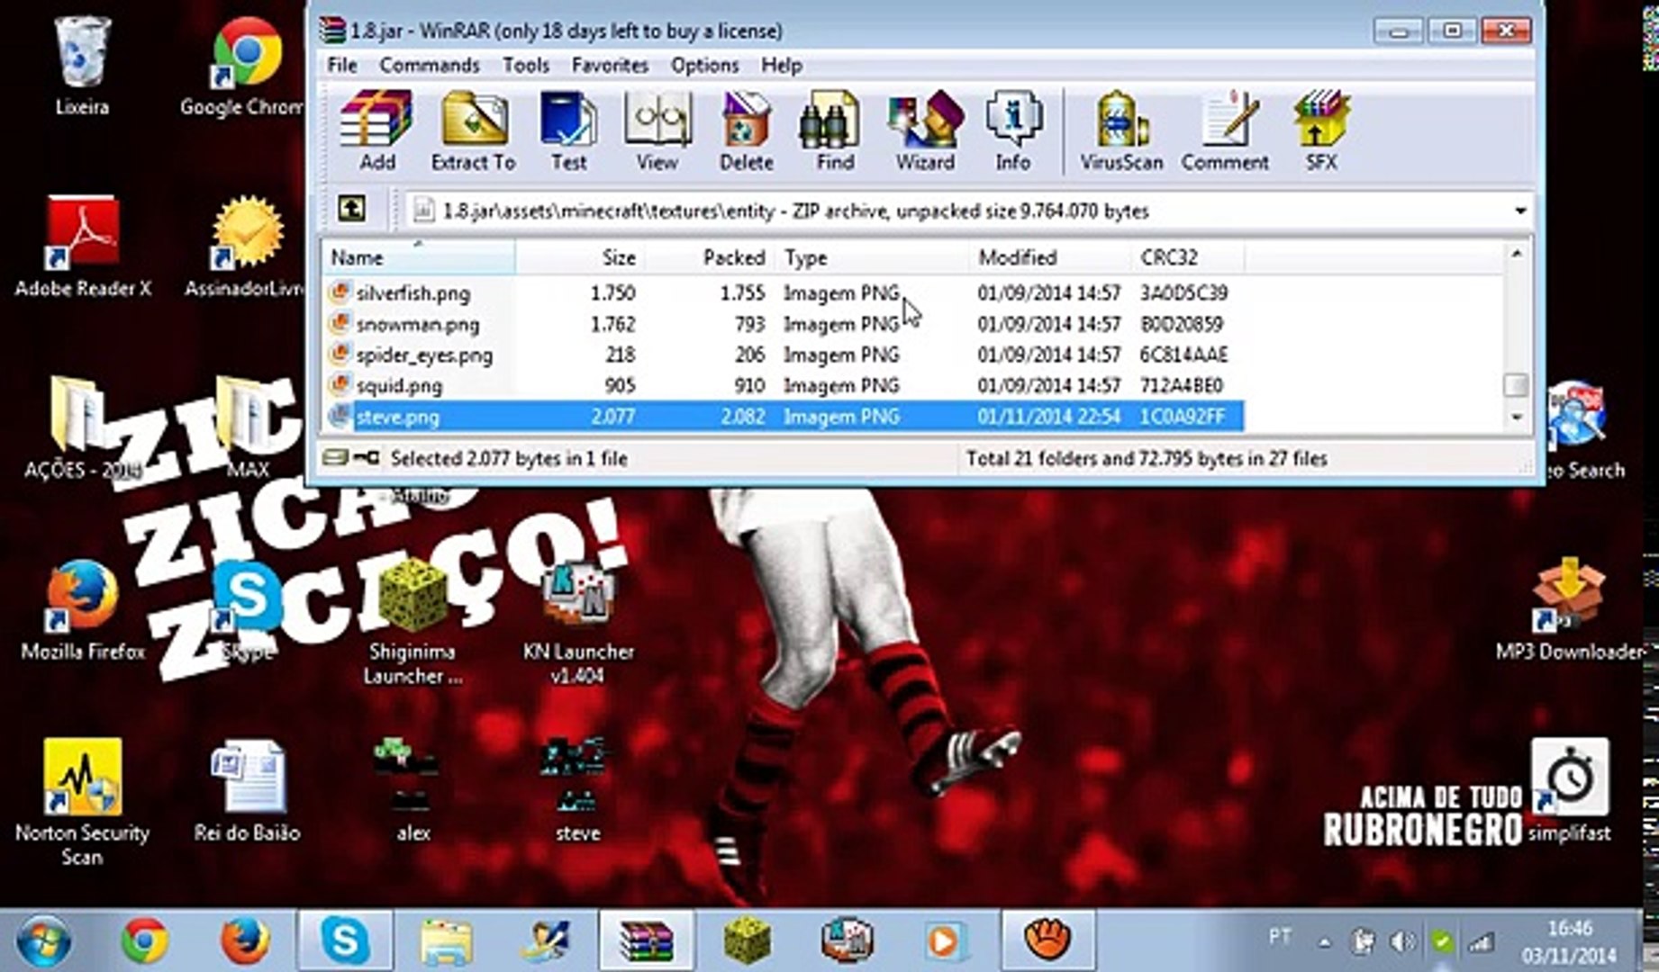Select the KN Launcher v1.404 desktop icon

(x=577, y=623)
